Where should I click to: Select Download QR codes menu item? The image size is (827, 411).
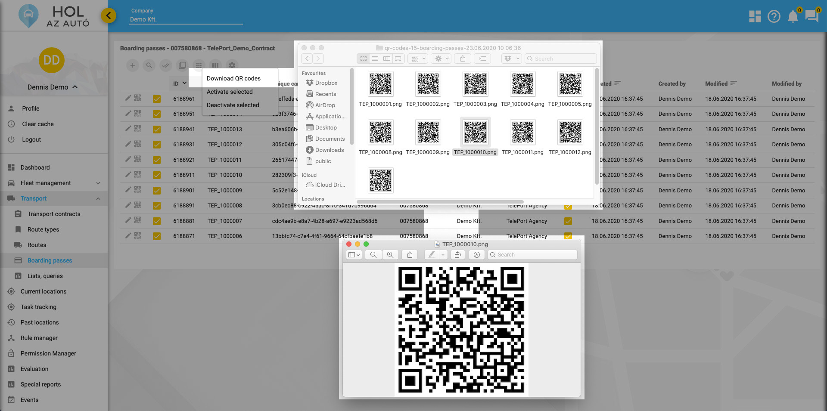(x=233, y=78)
